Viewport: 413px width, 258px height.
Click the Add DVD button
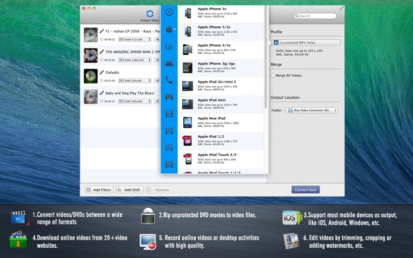coord(130,190)
